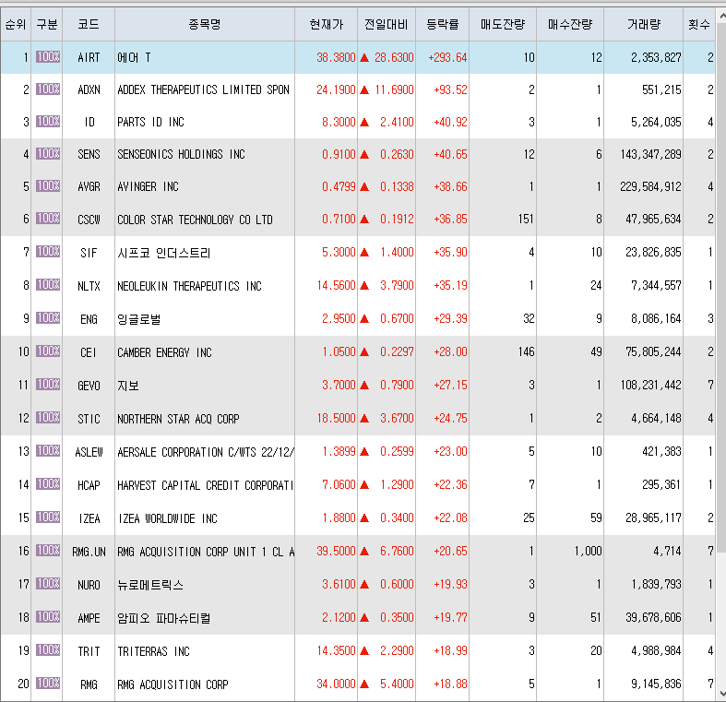The height and width of the screenshot is (702, 726).
Task: Click the HCAP ticker code
Action: 89,485
